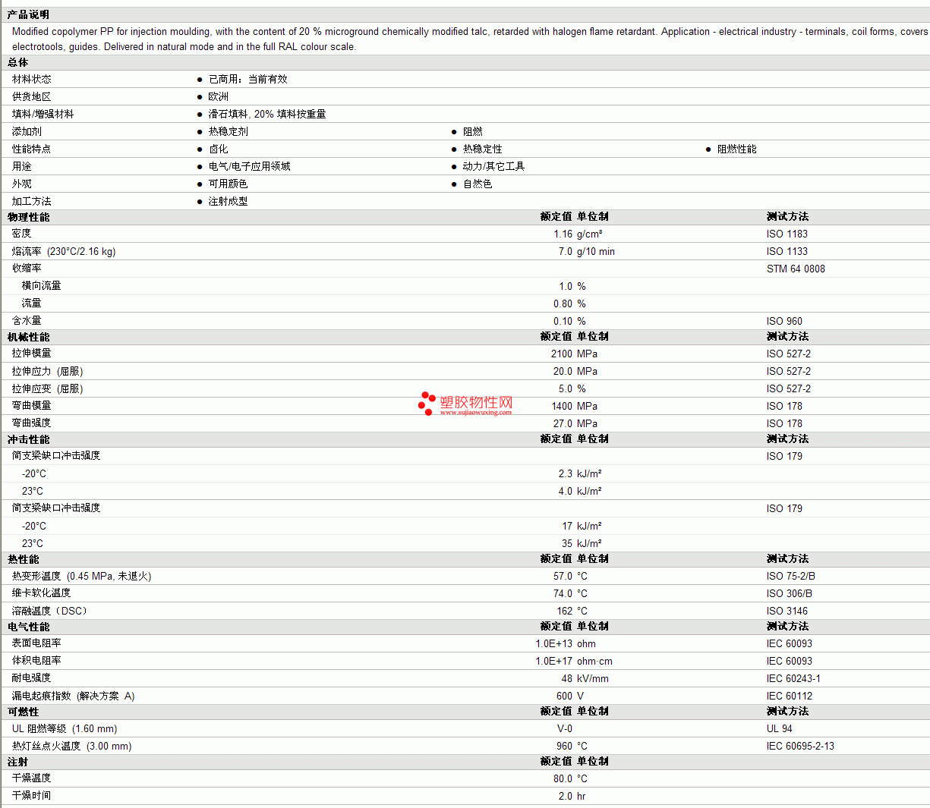Select the flame rating 'V-0'
The height and width of the screenshot is (808, 930).
[x=565, y=728]
